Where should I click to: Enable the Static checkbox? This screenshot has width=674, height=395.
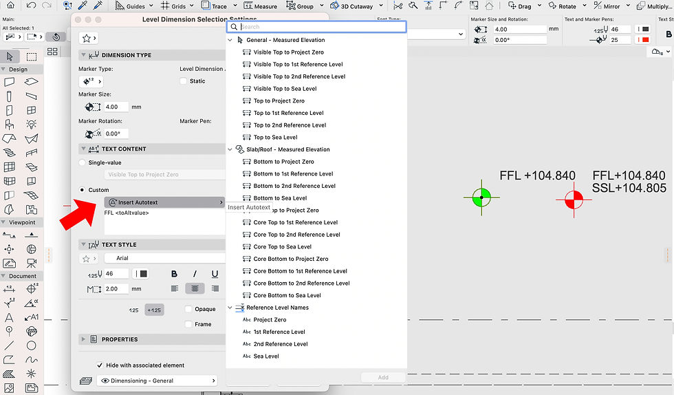pyautogui.click(x=183, y=81)
